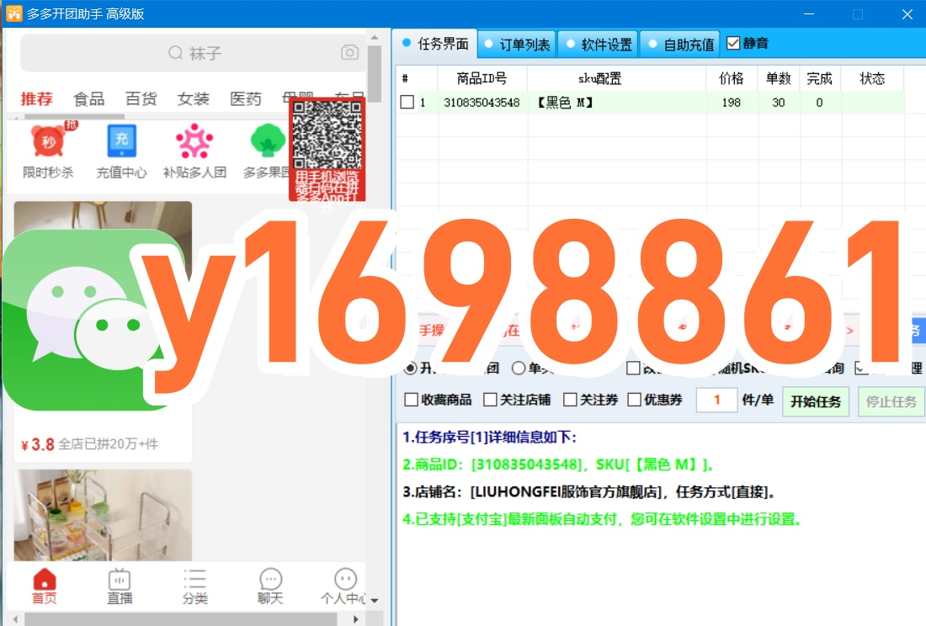The image size is (926, 626).
Task: Check the task row 1 checkbox
Action: [x=407, y=103]
